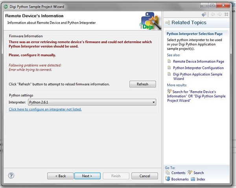Click the Show All Topics icon in help toolbar
Screen dimensions: 236x188
(204, 14)
